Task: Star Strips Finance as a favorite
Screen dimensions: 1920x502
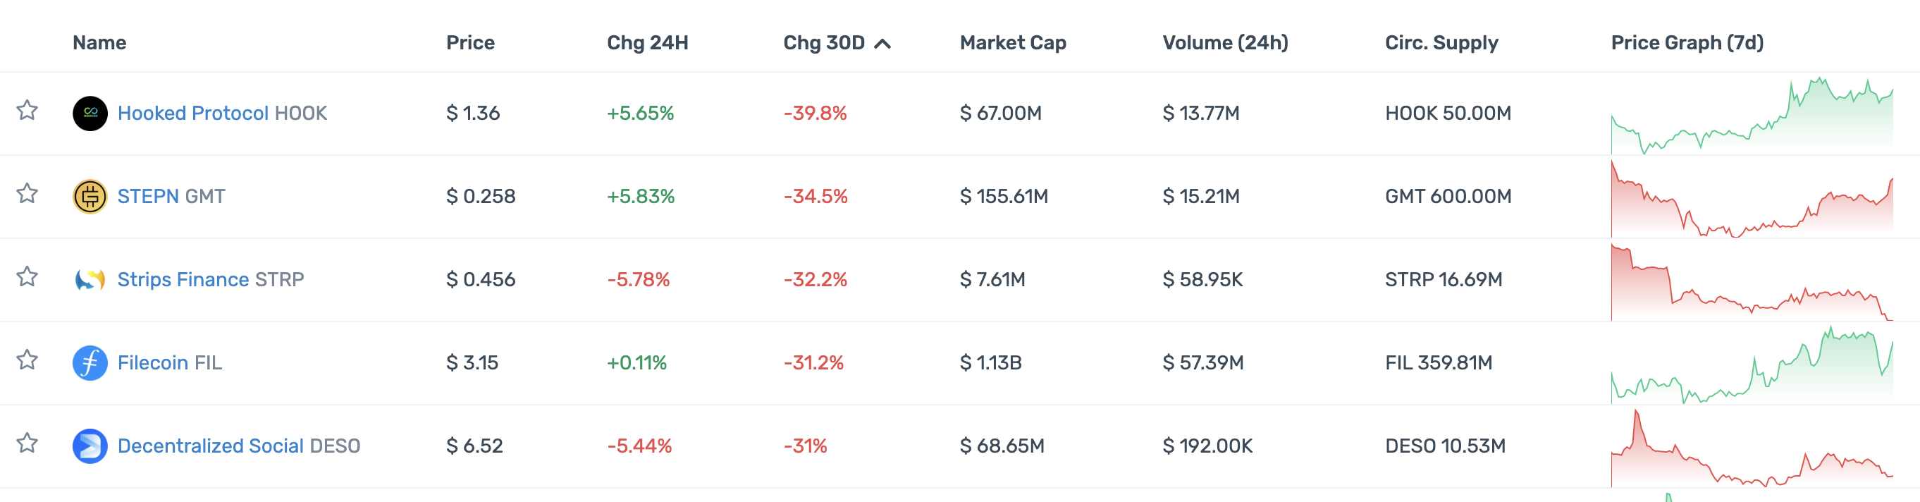Action: point(27,276)
